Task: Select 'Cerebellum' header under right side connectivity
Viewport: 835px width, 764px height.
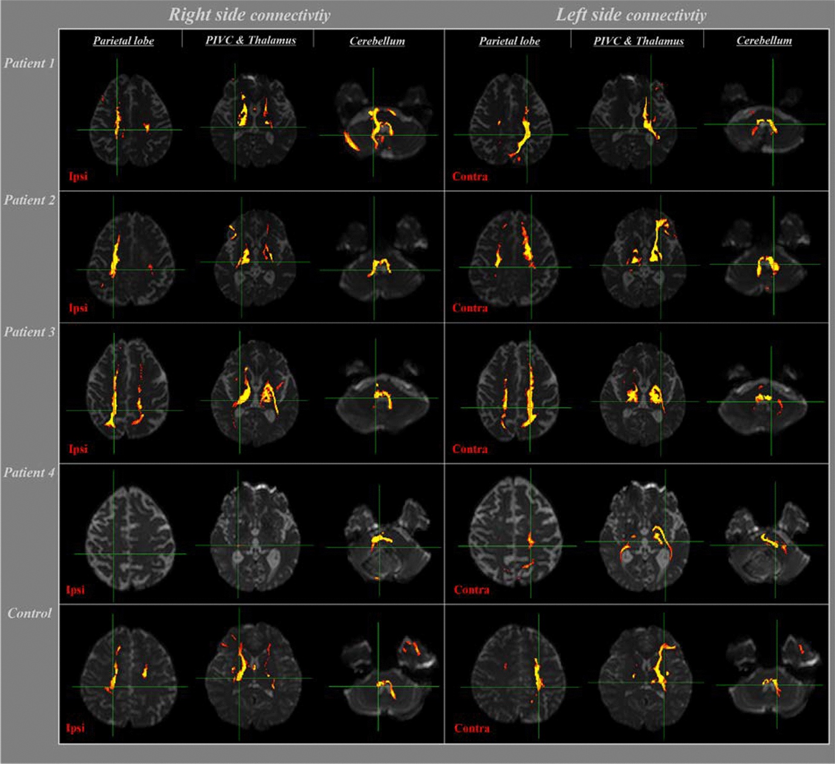Action: [377, 41]
